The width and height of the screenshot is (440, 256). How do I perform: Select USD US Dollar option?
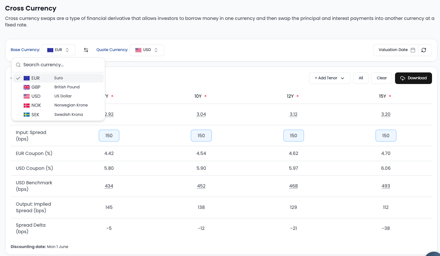(58, 96)
